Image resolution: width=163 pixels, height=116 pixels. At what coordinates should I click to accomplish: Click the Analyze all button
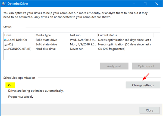114,66
